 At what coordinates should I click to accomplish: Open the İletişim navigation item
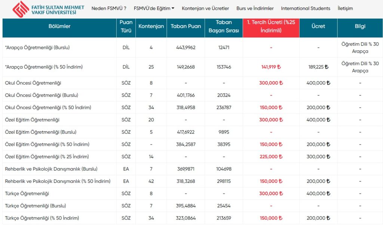pos(345,8)
